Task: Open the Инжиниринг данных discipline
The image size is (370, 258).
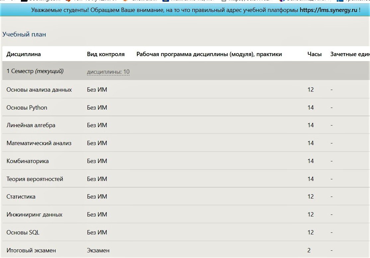Action: (x=34, y=215)
